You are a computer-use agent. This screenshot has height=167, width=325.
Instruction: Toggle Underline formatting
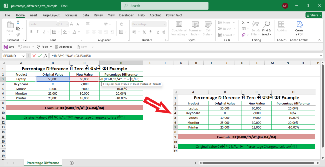pos(43,32)
